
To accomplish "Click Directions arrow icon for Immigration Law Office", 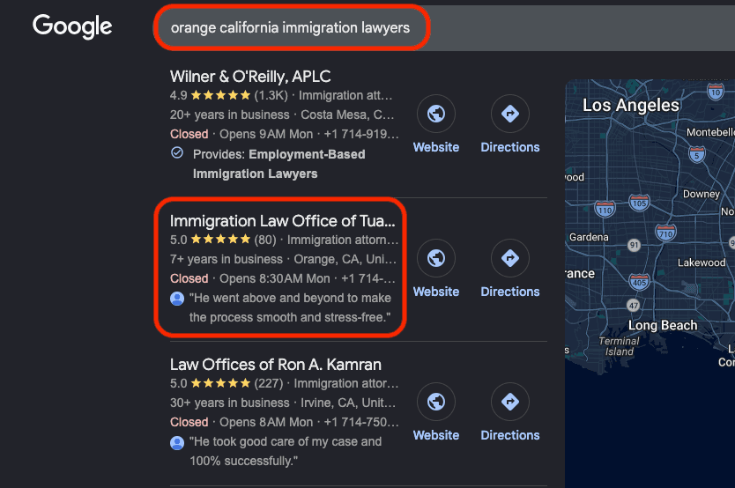I will (x=510, y=258).
